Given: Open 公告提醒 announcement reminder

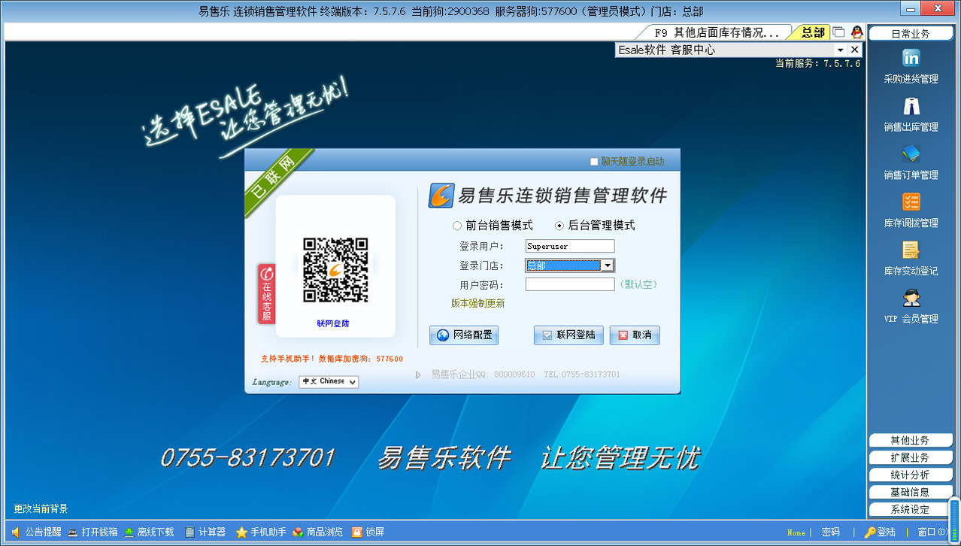Looking at the screenshot, I should click(x=36, y=532).
